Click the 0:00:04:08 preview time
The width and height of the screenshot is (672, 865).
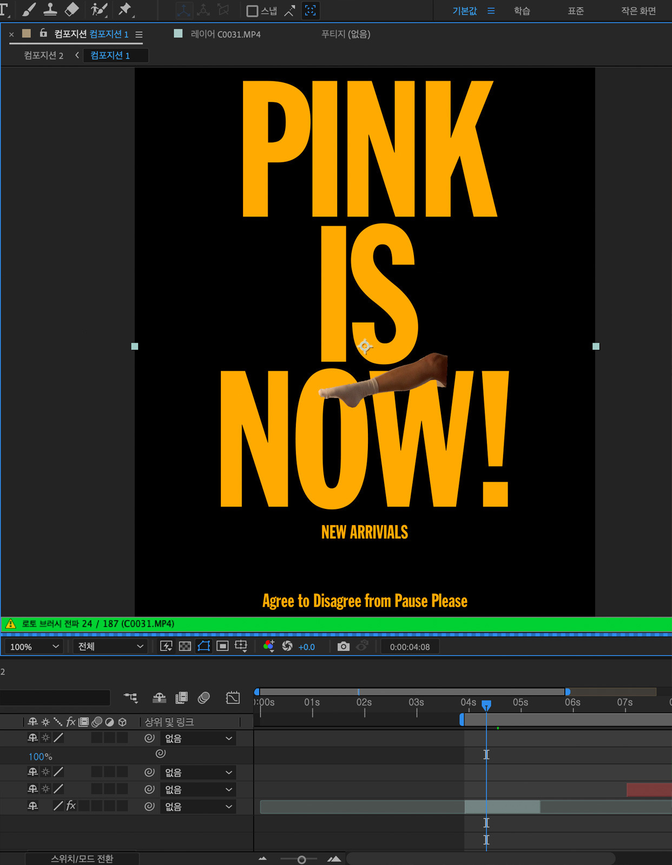tap(410, 647)
